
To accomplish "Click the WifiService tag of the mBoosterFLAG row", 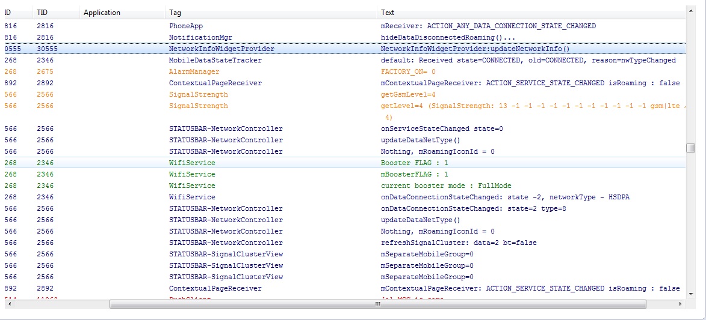I will point(192,174).
